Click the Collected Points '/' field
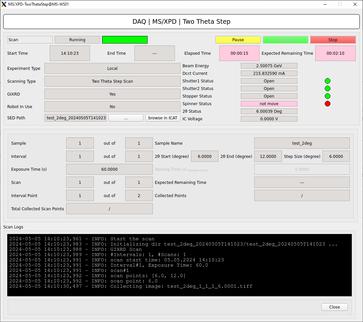The width and height of the screenshot is (363, 322). coord(302,195)
